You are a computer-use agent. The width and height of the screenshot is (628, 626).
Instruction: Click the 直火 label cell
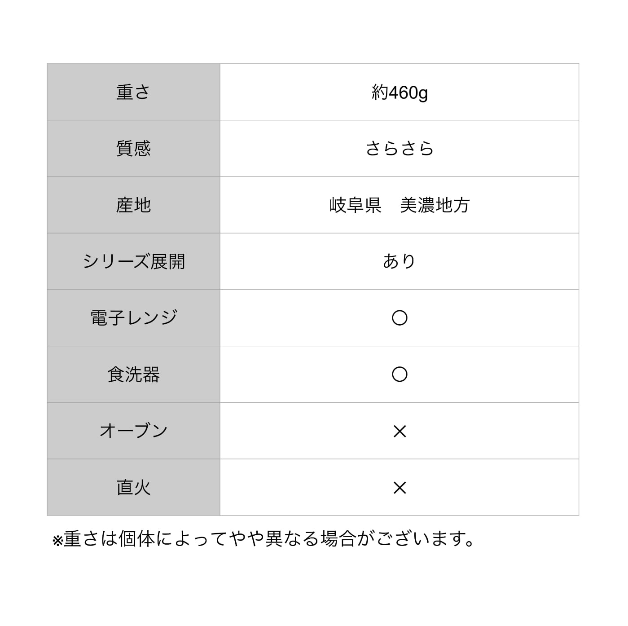click(133, 487)
